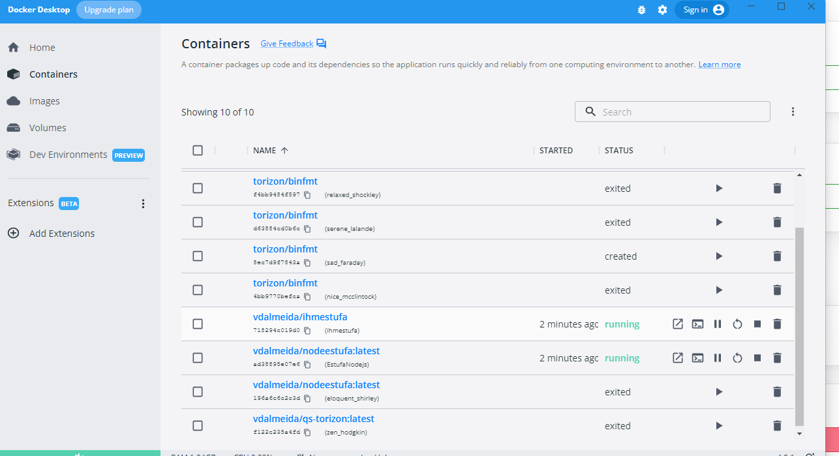
Task: Open the Volumes section
Action: coord(48,128)
